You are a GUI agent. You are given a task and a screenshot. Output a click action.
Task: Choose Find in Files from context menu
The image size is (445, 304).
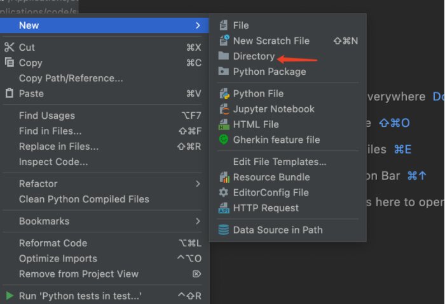50,131
